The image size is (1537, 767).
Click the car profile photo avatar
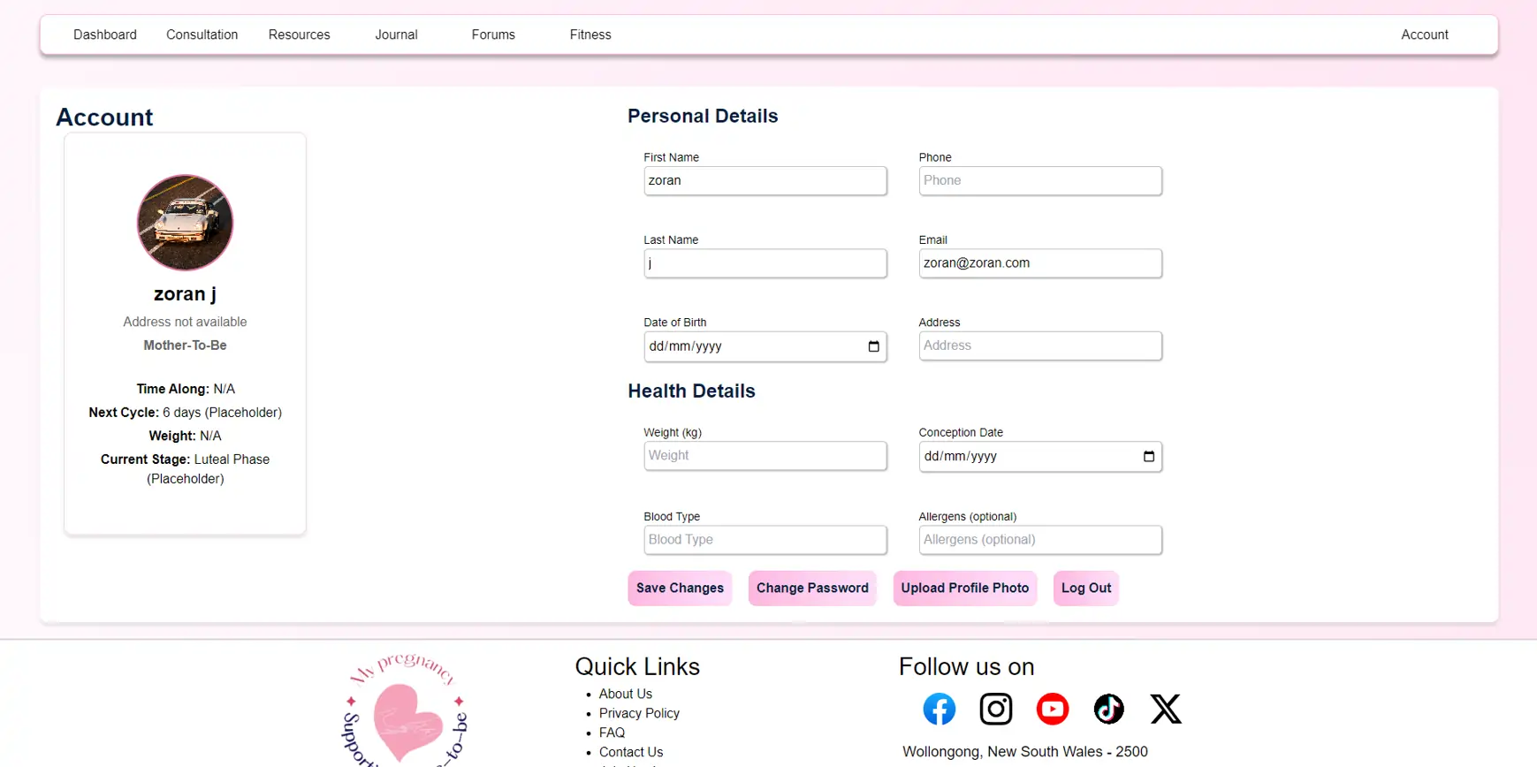(185, 223)
